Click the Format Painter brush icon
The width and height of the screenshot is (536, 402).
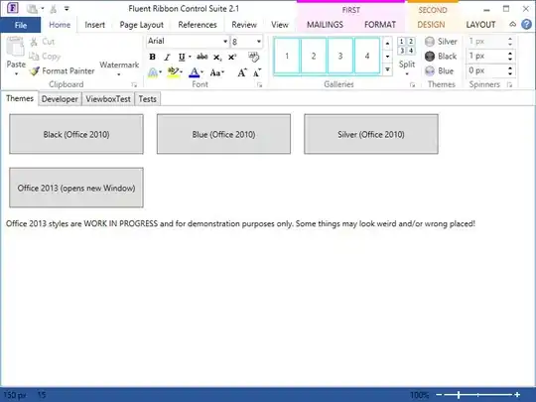click(x=34, y=70)
